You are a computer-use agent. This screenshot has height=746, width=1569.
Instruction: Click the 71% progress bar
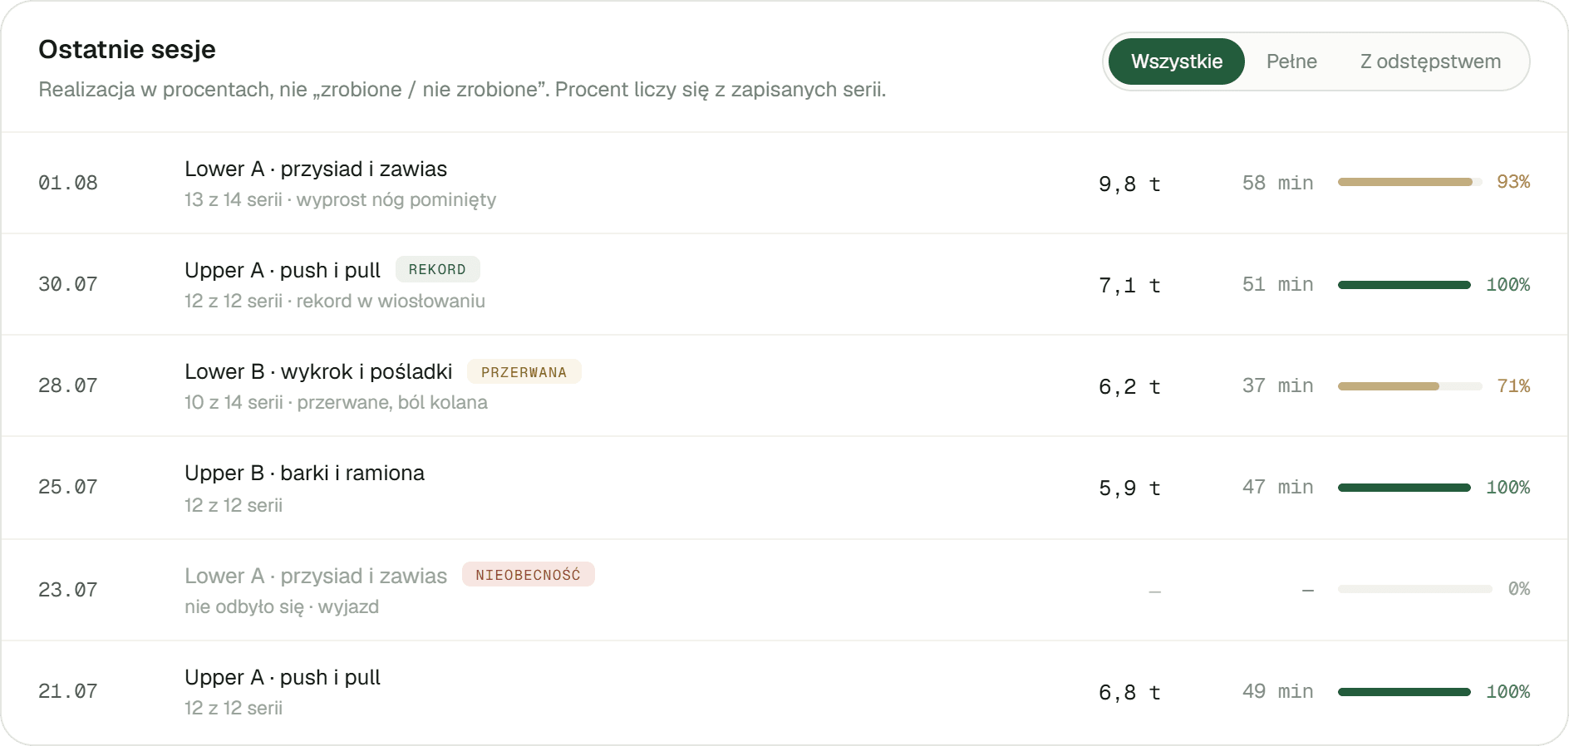tap(1409, 386)
